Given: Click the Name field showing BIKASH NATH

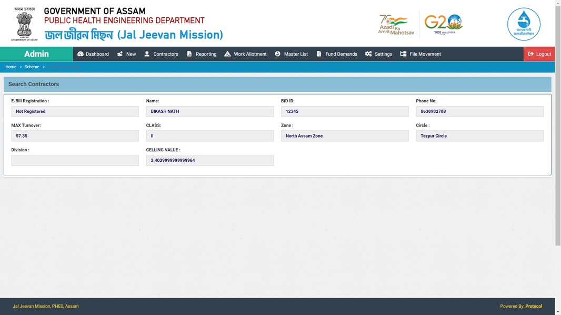Looking at the screenshot, I should (209, 111).
